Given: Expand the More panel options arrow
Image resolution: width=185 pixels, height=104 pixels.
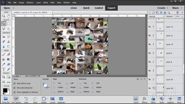Looking at the screenshot, I should click(x=182, y=99).
